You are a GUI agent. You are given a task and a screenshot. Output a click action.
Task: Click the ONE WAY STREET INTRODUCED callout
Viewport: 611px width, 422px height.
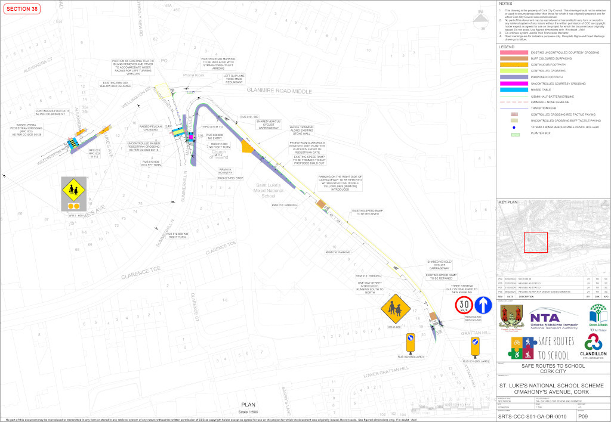pyautogui.click(x=370, y=288)
